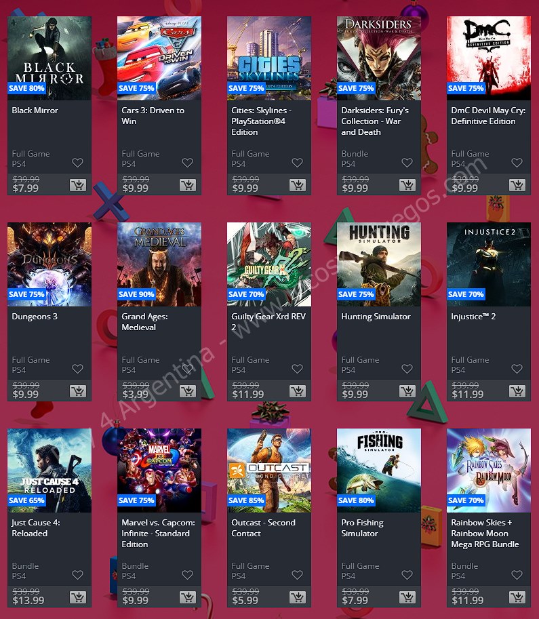Add Hunting Simulator to cart

[x=407, y=391]
